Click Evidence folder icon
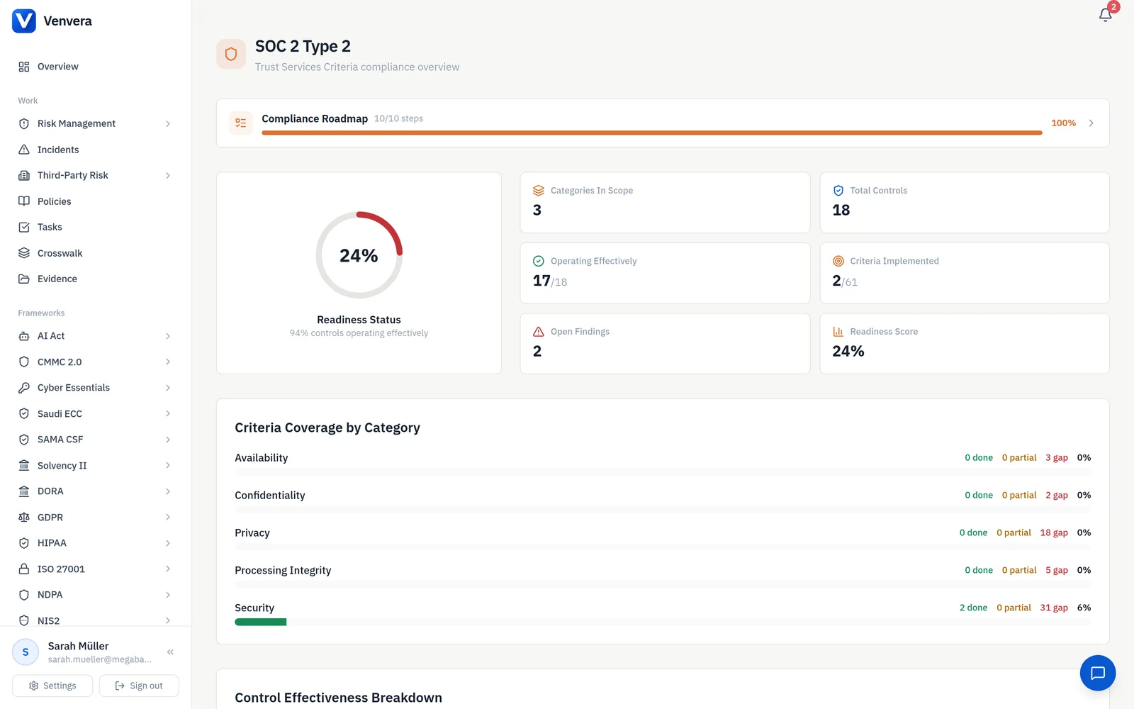Image resolution: width=1134 pixels, height=709 pixels. 24,279
